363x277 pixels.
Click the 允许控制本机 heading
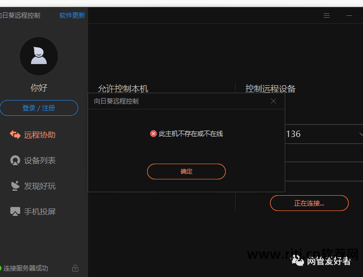click(123, 88)
